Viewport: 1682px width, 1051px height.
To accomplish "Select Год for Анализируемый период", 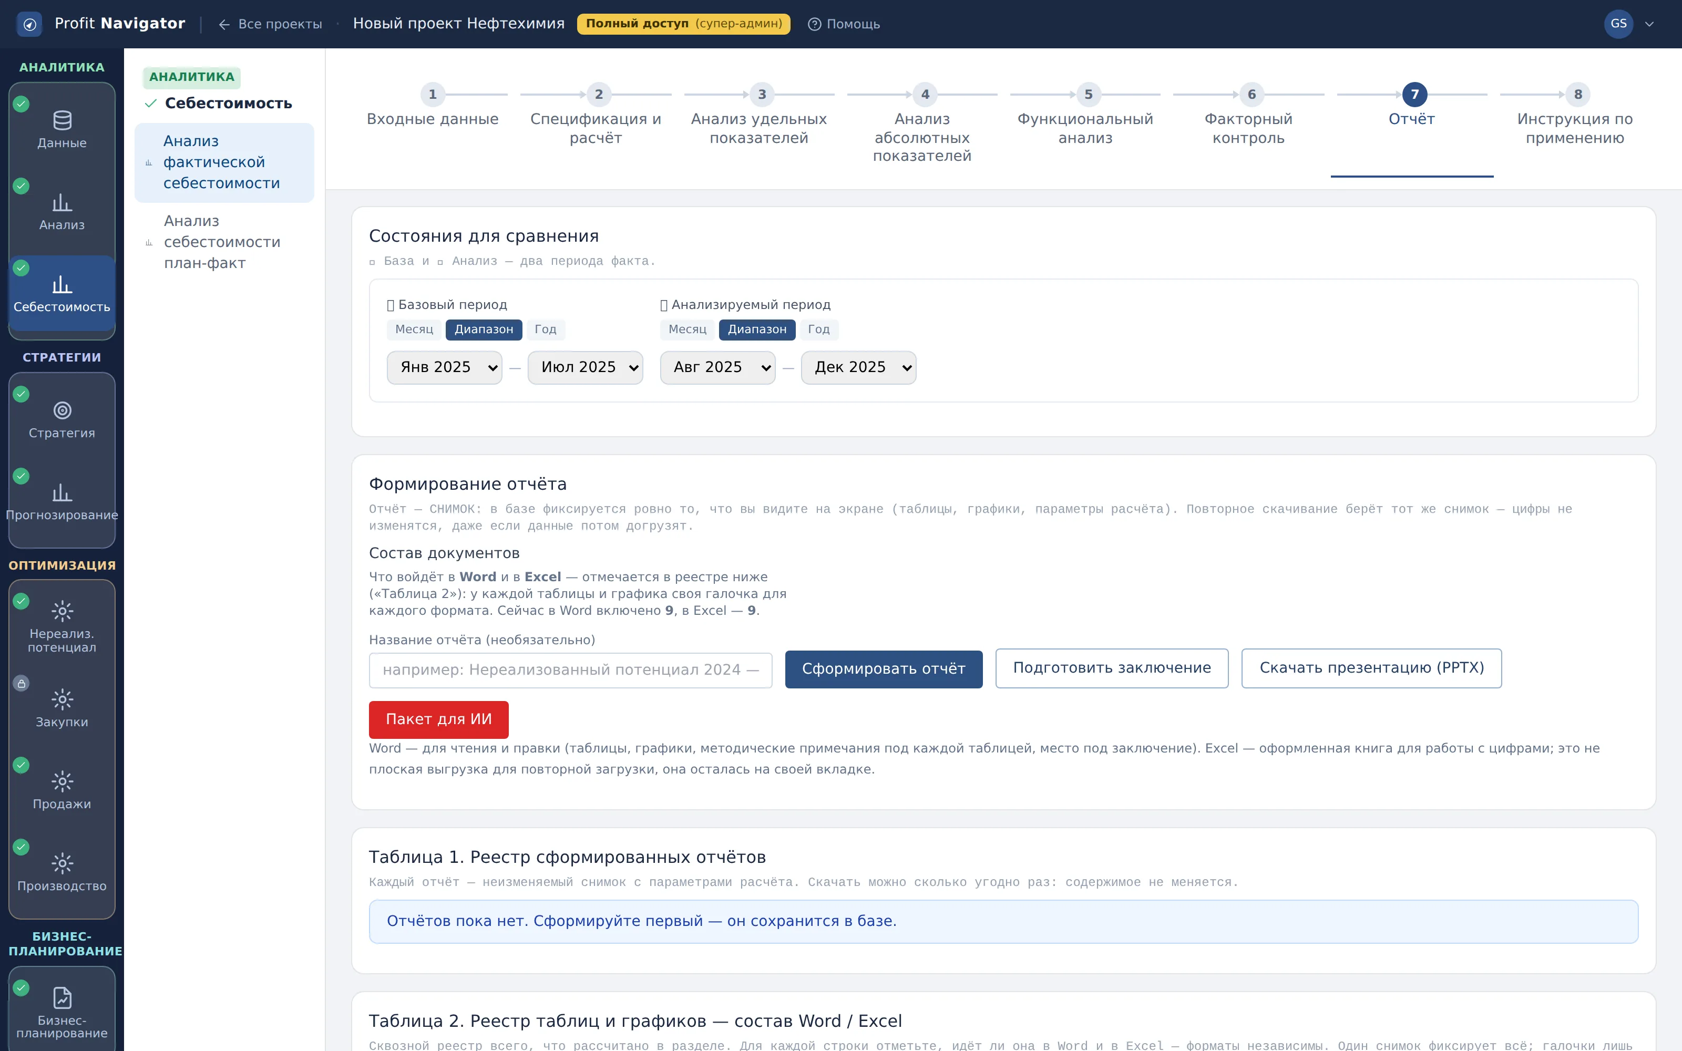I will pyautogui.click(x=819, y=329).
